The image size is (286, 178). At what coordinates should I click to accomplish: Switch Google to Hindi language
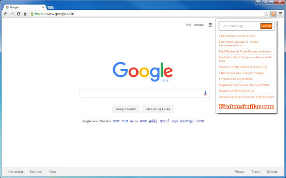point(116,121)
